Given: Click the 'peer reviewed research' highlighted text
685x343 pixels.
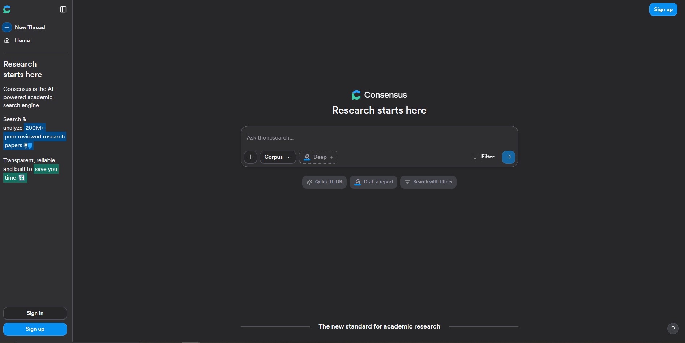Looking at the screenshot, I should click(x=35, y=137).
